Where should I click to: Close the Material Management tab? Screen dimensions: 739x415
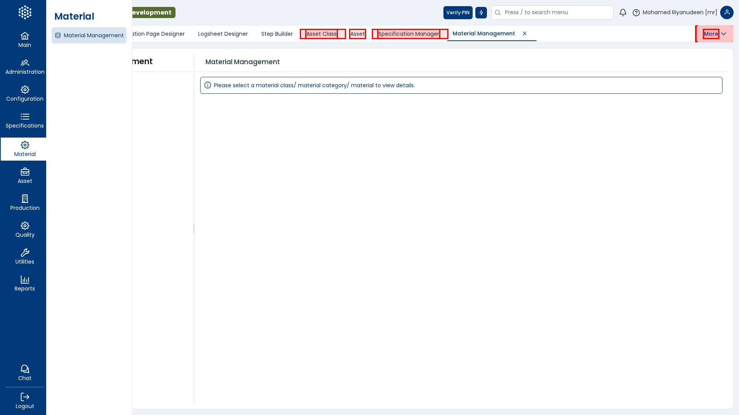click(525, 33)
